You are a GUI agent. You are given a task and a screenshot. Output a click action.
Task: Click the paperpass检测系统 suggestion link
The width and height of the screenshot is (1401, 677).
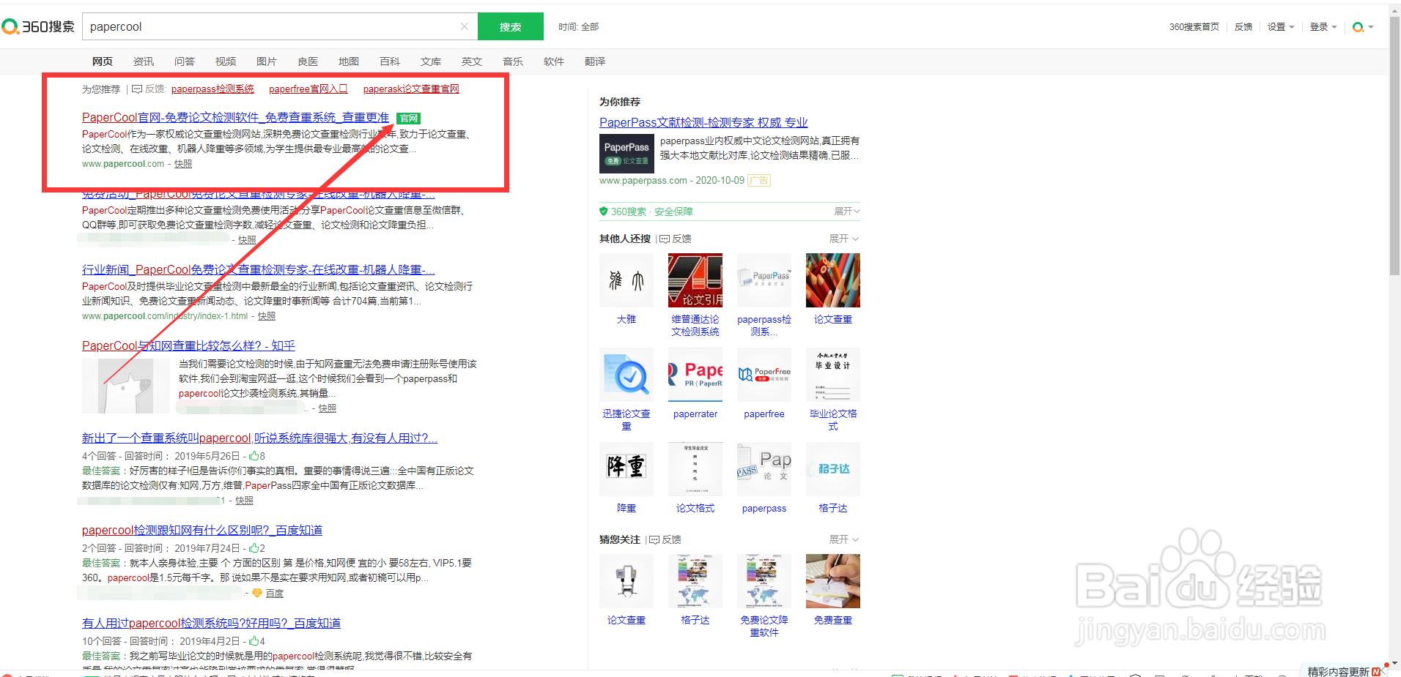pyautogui.click(x=212, y=89)
